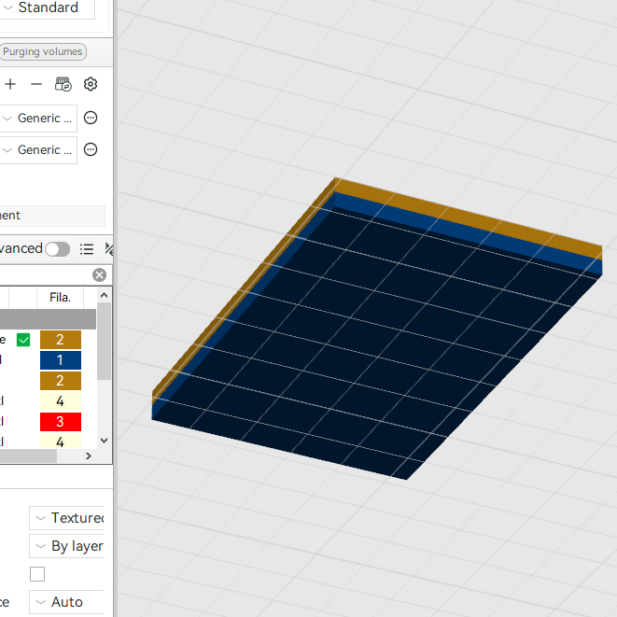The height and width of the screenshot is (617, 617).
Task: Click the compare presets icon beside list icon
Action: tap(109, 249)
